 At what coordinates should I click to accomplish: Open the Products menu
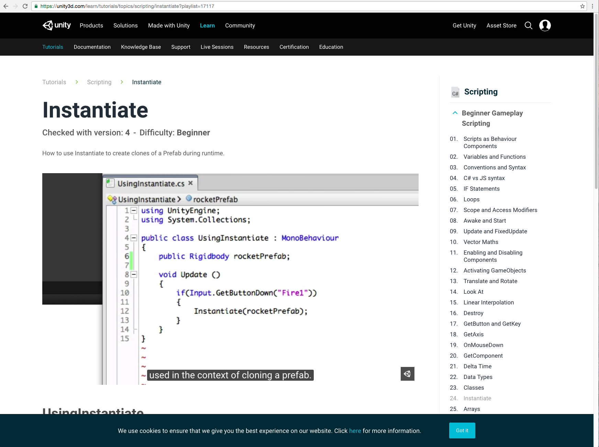coord(91,25)
